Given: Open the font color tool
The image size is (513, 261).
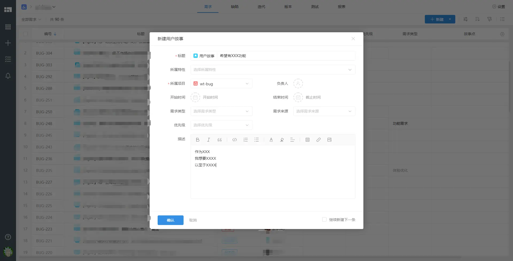Looking at the screenshot, I should point(271,140).
